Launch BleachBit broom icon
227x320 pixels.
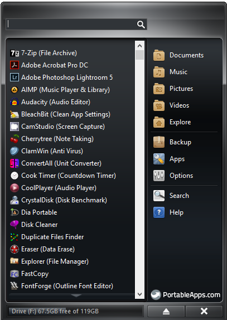coord(15,114)
